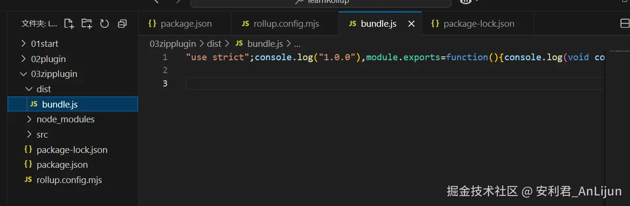Close the bundle.js editor tab
The width and height of the screenshot is (630, 206).
(411, 24)
